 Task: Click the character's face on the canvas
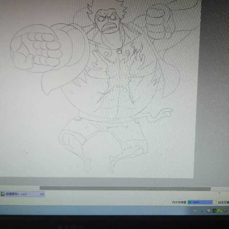[108, 21]
